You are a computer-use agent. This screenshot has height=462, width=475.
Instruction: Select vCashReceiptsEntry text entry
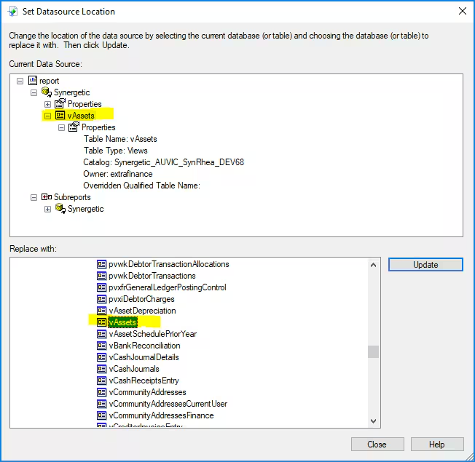point(144,381)
